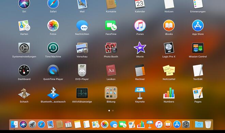Open Aktivitätsanzeige app
This screenshot has height=133, width=225.
click(82, 93)
